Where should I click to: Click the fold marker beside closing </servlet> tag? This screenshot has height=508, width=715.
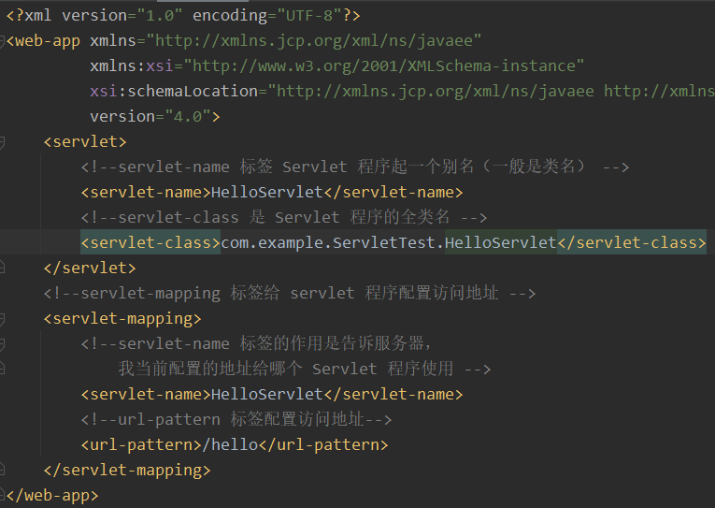click(x=2, y=268)
